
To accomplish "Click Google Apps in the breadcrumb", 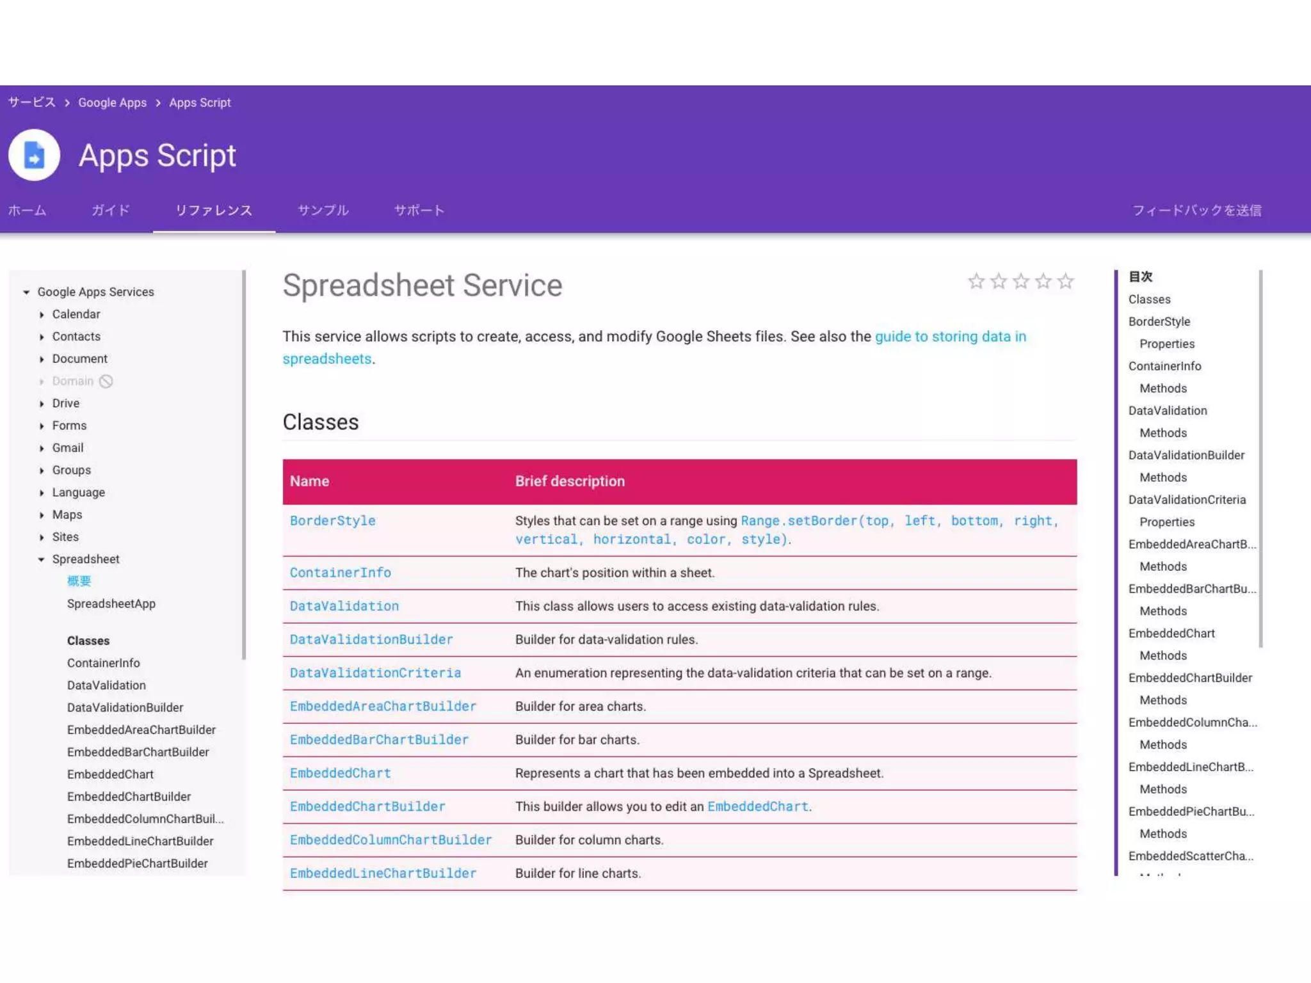I will [112, 103].
